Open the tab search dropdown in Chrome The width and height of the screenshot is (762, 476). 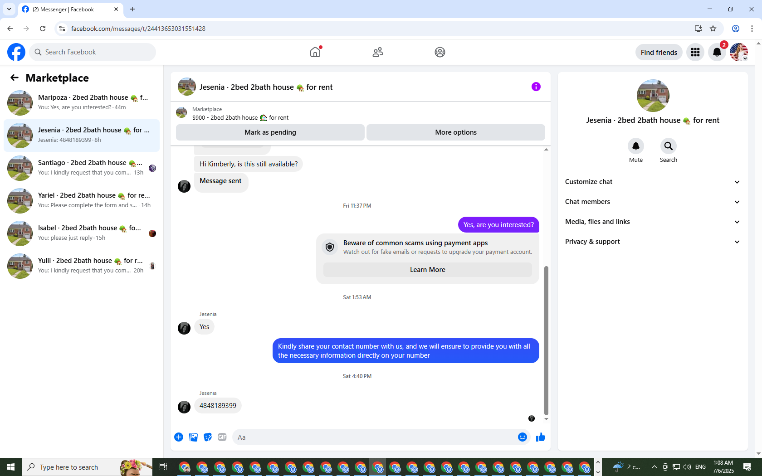point(9,9)
